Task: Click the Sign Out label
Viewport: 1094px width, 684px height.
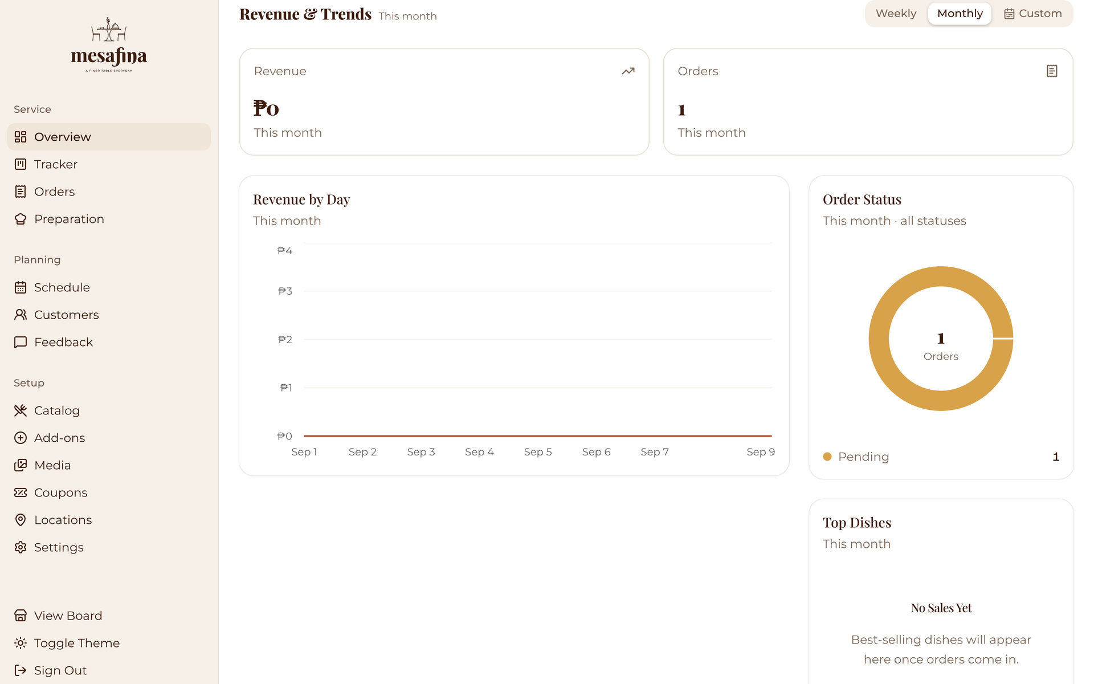Action: 60,670
